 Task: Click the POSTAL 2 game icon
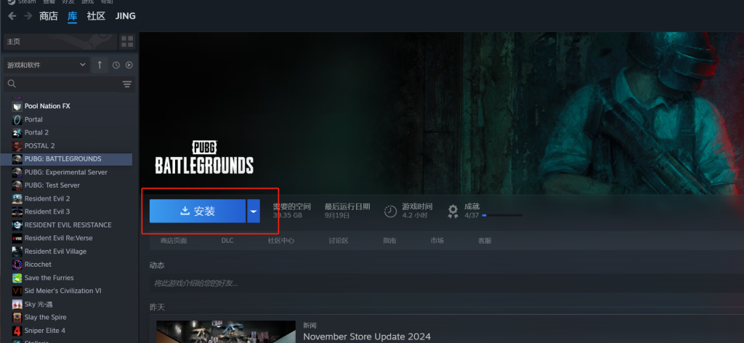[17, 145]
